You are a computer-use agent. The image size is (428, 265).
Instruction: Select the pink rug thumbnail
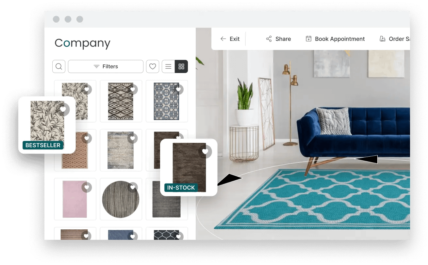(x=75, y=199)
